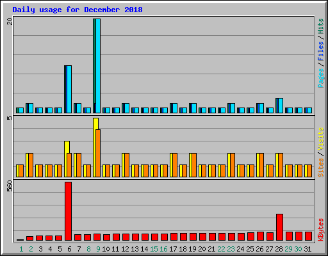Click the day label '24'
This screenshot has height=256, width=328.
pos(240,249)
